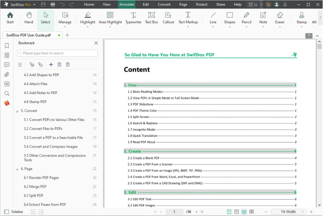Select the Hand tool
This screenshot has width=323, height=216.
click(x=29, y=18)
